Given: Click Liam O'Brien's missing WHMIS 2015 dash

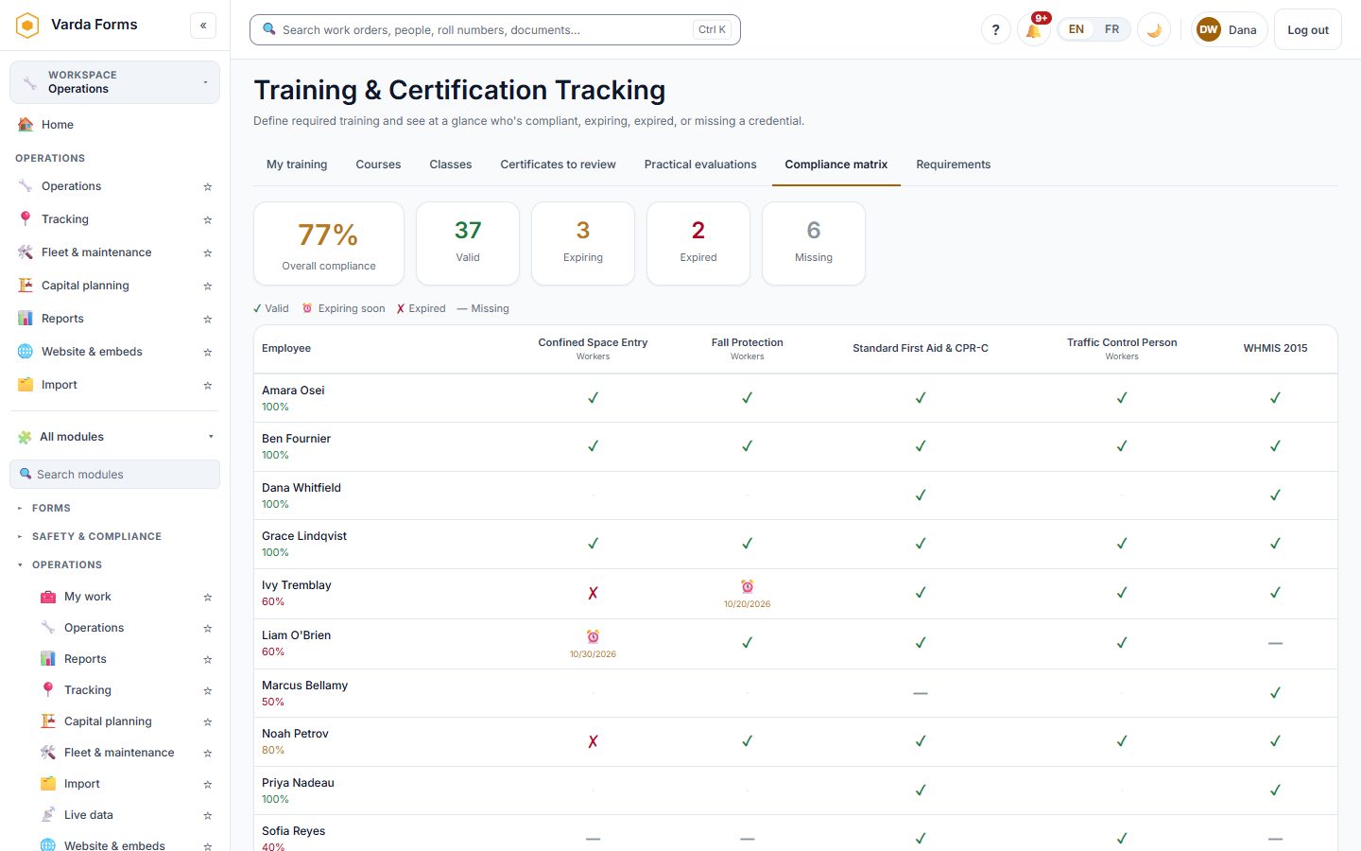Looking at the screenshot, I should click(1275, 643).
